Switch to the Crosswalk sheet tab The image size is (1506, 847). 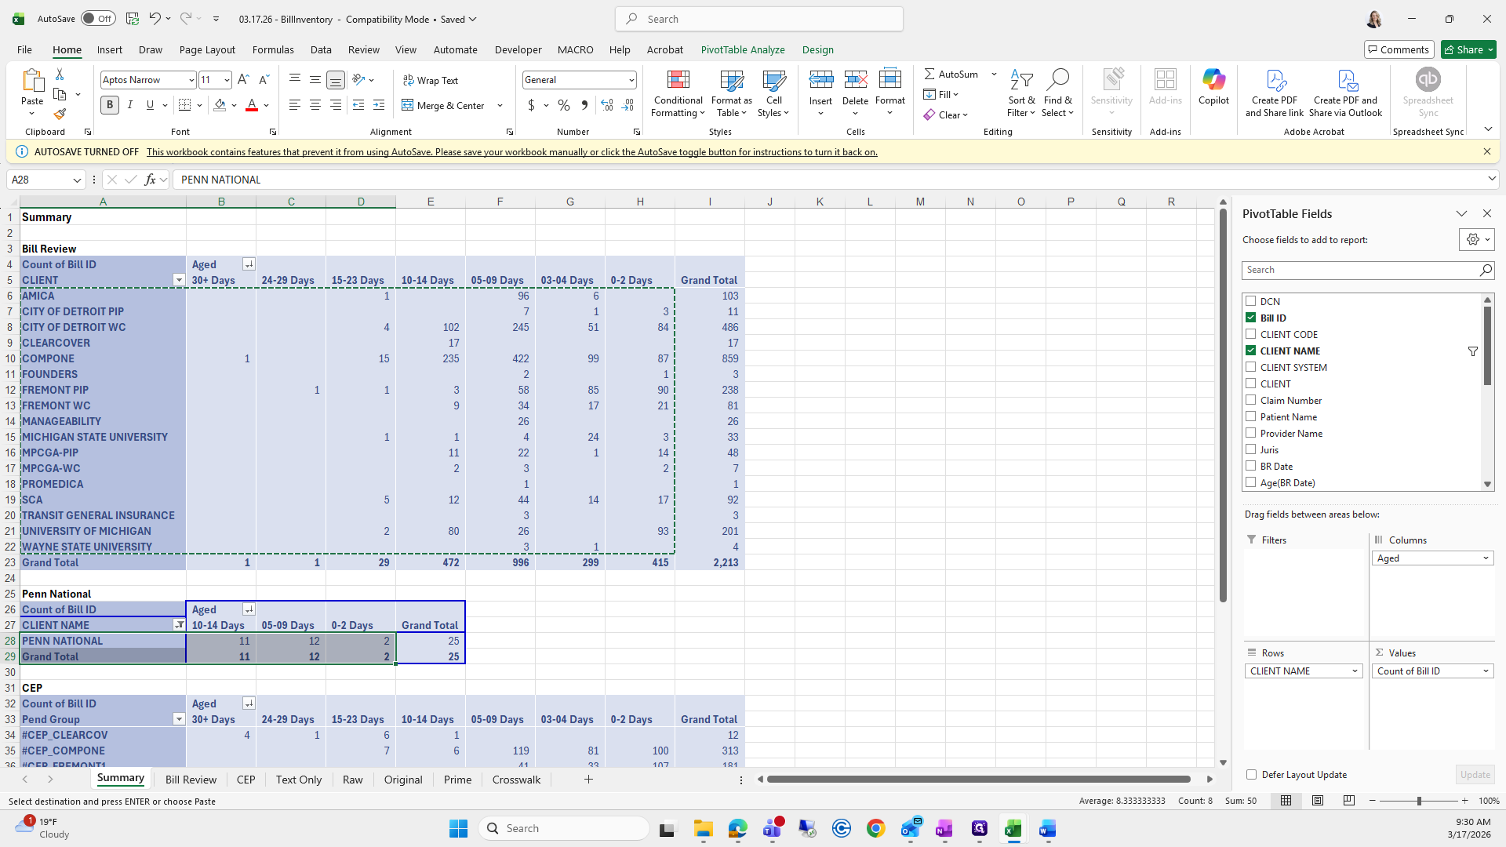tap(516, 780)
